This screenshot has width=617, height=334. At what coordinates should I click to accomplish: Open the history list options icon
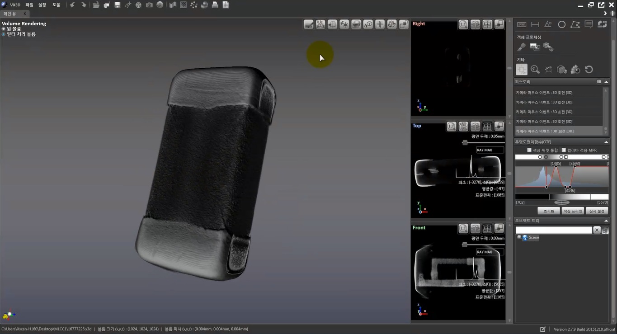599,82
